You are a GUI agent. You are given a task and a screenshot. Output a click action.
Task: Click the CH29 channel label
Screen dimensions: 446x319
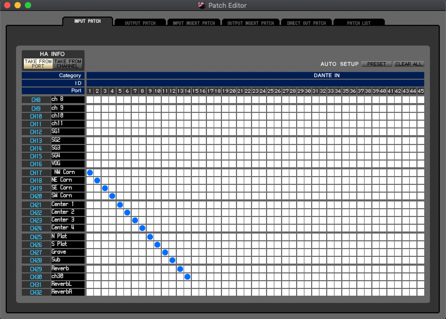(36, 269)
